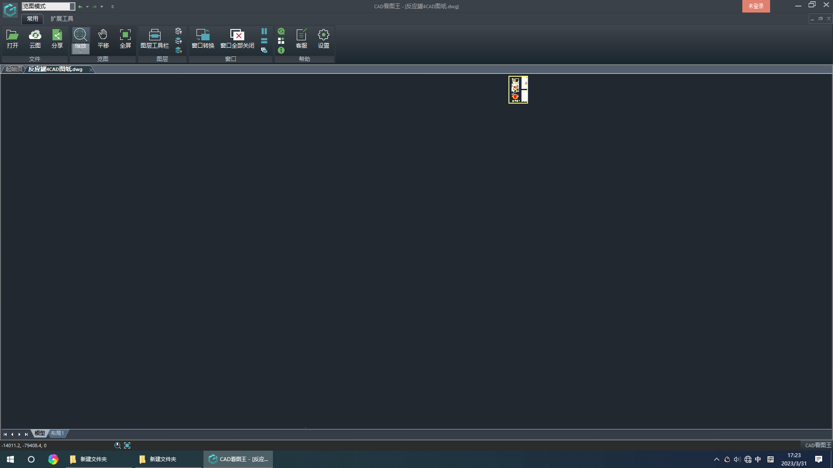Click the fit-to-window icon near bottom right

127,445
